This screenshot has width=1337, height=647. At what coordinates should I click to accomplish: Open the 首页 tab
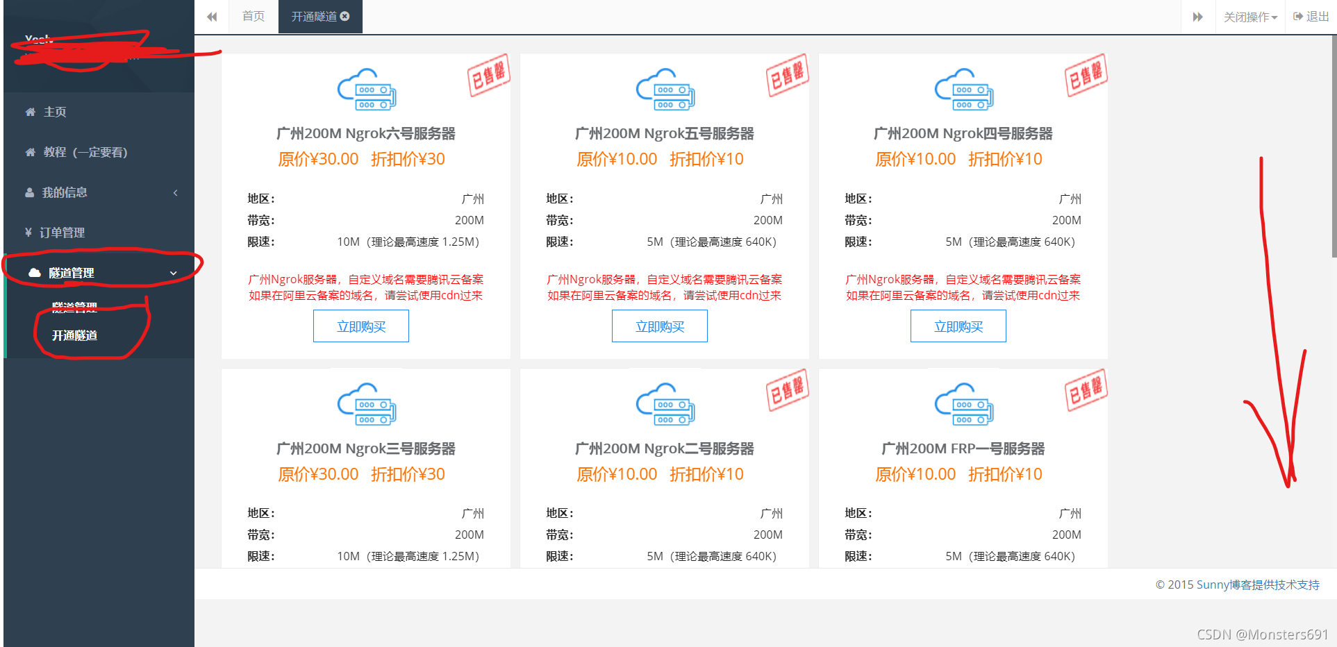254,16
